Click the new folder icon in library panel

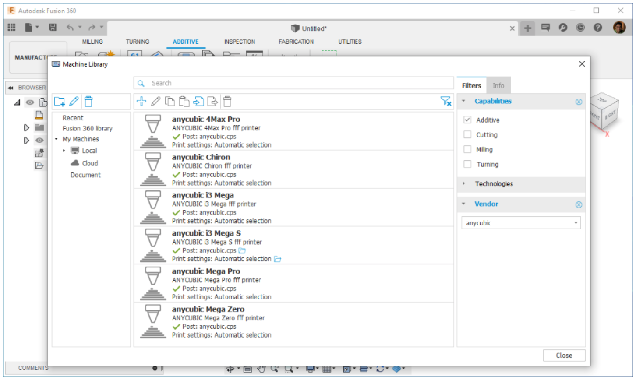60,102
